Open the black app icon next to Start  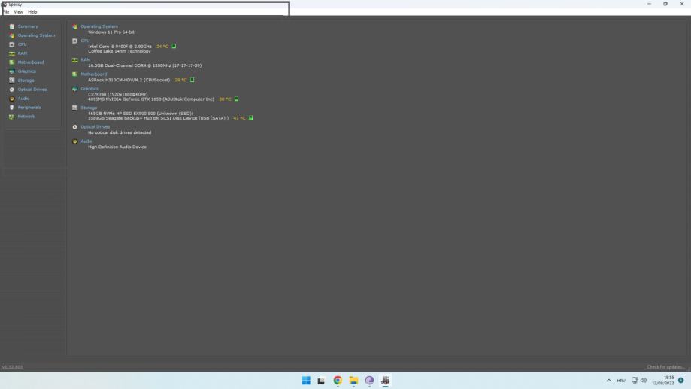tap(321, 381)
